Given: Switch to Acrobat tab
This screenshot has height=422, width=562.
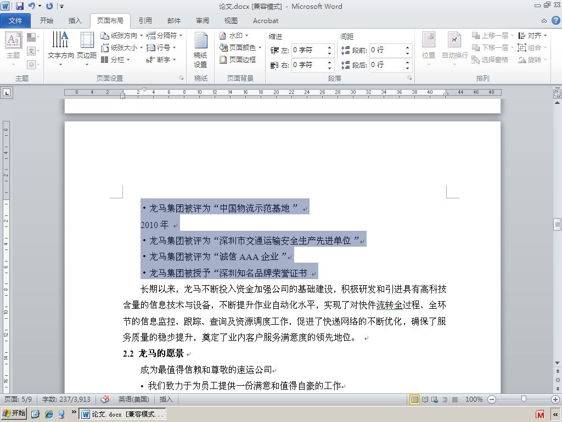Looking at the screenshot, I should click(x=266, y=21).
